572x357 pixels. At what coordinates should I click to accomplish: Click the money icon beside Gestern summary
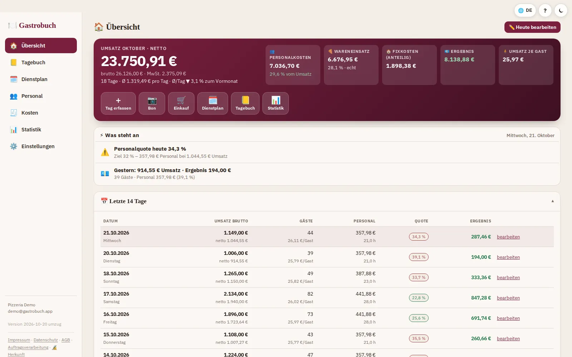(x=105, y=174)
